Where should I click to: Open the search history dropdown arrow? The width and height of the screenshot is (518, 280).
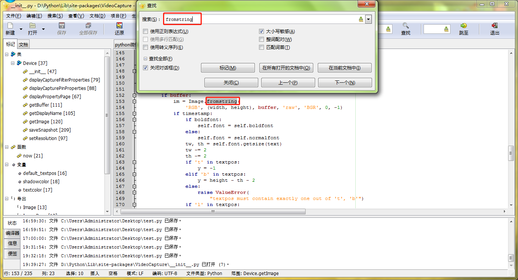(368, 19)
